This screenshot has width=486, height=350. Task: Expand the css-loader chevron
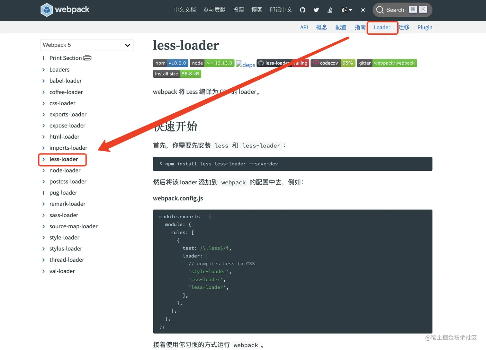[43, 103]
